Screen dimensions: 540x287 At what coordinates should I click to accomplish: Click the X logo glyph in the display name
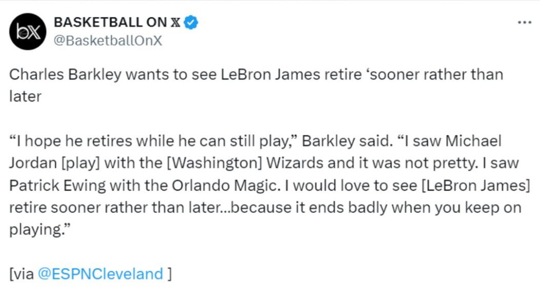[x=175, y=22]
